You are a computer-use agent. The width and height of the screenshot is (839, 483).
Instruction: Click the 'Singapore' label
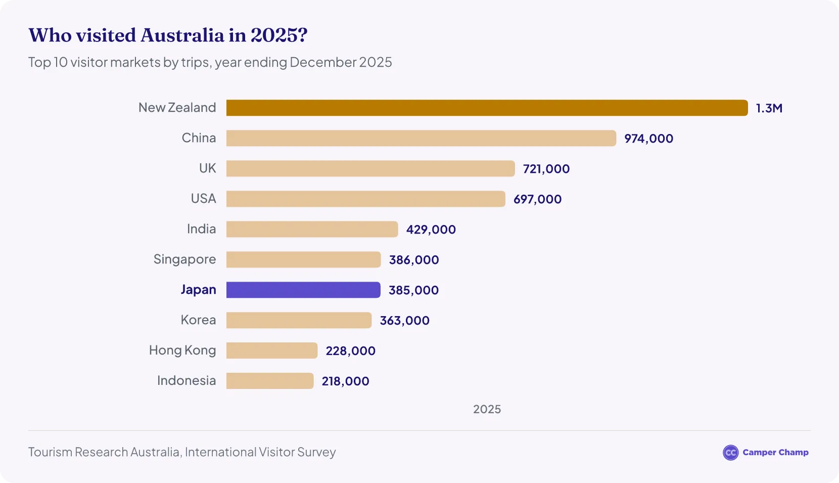[x=185, y=259]
